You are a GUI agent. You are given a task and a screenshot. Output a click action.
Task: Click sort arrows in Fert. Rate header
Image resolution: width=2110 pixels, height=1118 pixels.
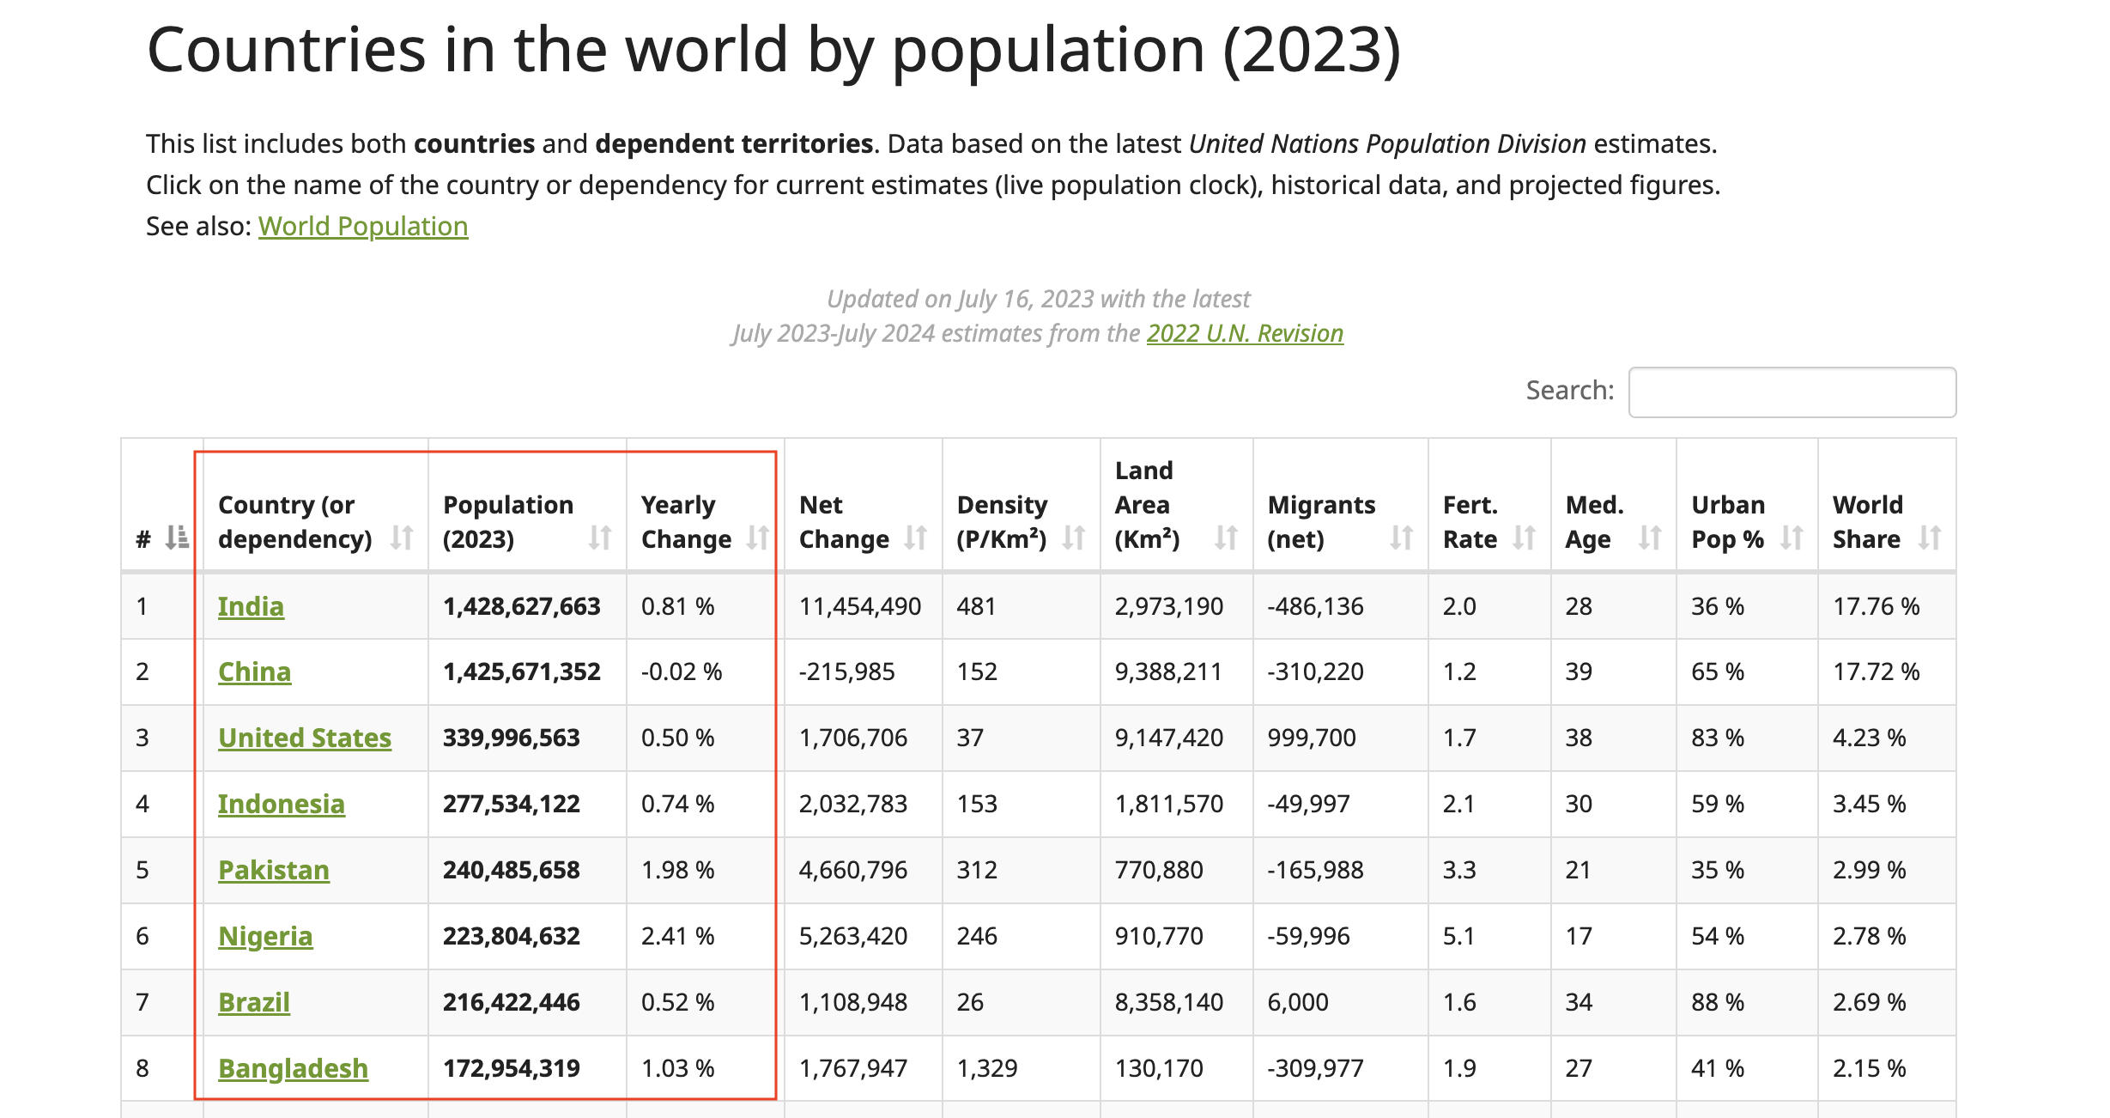[x=1525, y=538]
